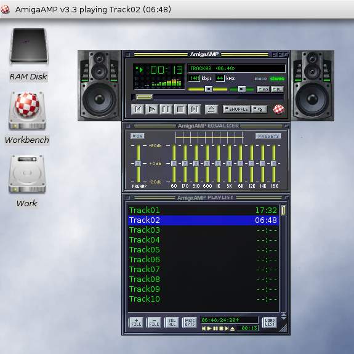Image resolution: width=354 pixels, height=354 pixels.
Task: Open the SEL ALL playlist menu
Action: click(x=172, y=323)
